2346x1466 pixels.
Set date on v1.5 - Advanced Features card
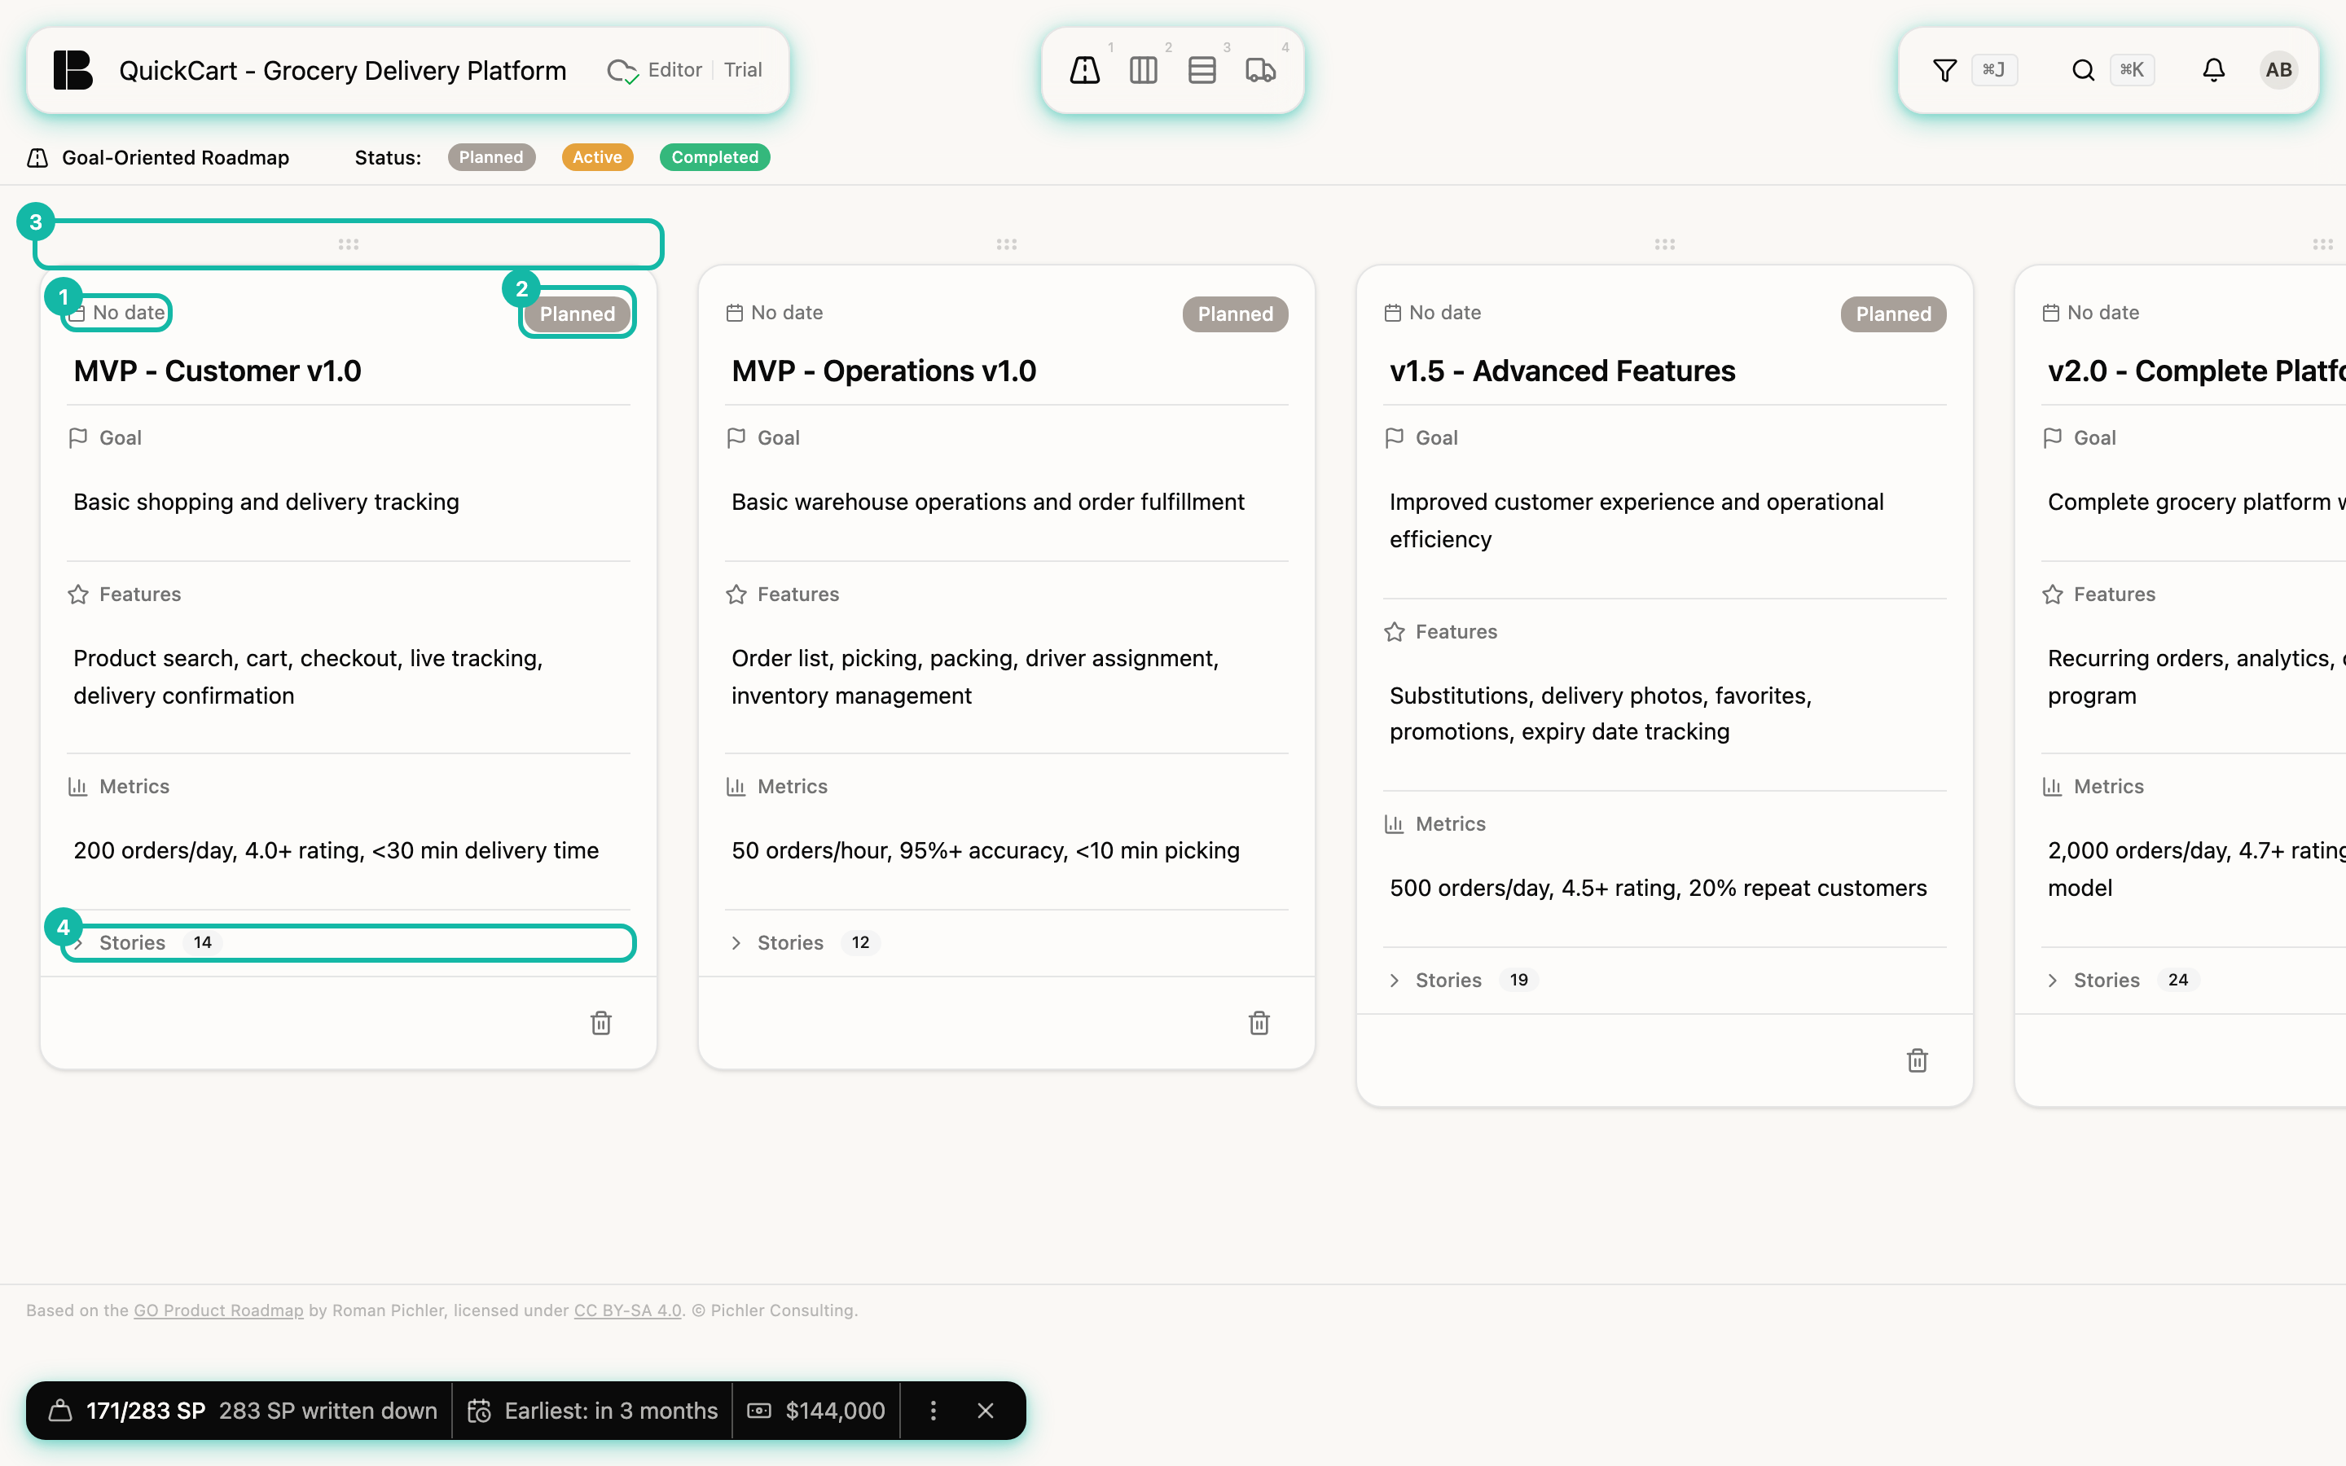coord(1433,314)
